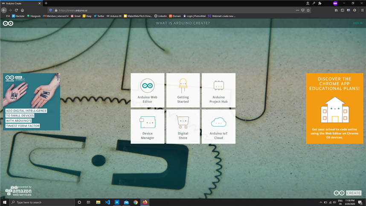
Task: Click the Amazon Web Services logo
Action: click(18, 191)
